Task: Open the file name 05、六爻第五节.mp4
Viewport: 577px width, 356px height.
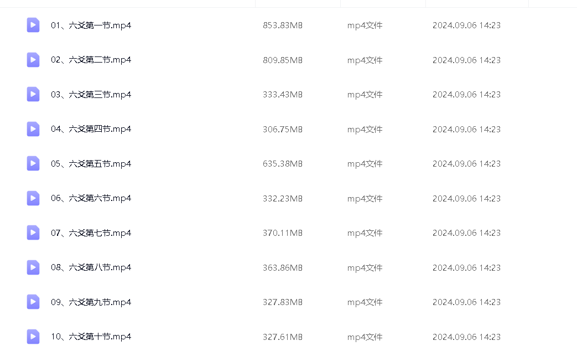Action: click(91, 164)
